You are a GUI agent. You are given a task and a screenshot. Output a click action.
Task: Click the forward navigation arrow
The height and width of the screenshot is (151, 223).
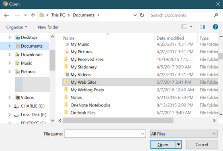17,15
